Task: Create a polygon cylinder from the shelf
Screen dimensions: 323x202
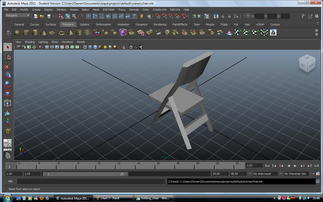Action: [x=35, y=33]
